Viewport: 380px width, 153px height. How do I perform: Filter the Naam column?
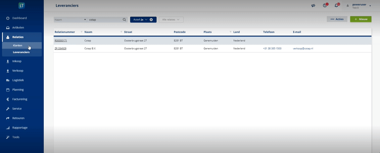coord(121,32)
